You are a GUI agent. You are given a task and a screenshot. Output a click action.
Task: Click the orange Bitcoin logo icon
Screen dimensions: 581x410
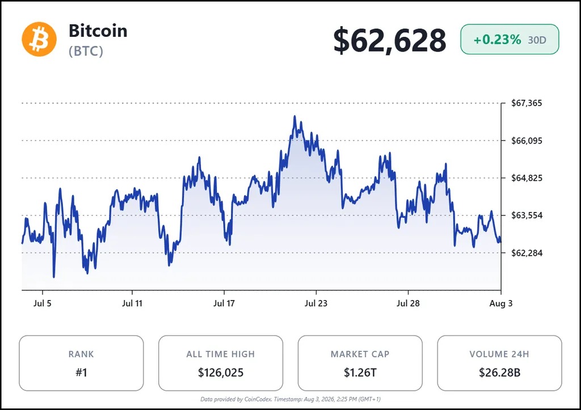[39, 39]
